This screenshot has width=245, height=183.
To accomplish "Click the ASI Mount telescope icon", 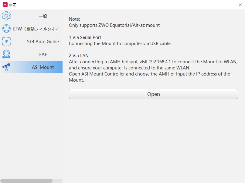I will click(6, 67).
